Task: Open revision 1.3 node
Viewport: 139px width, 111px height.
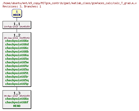Action: point(17,99)
